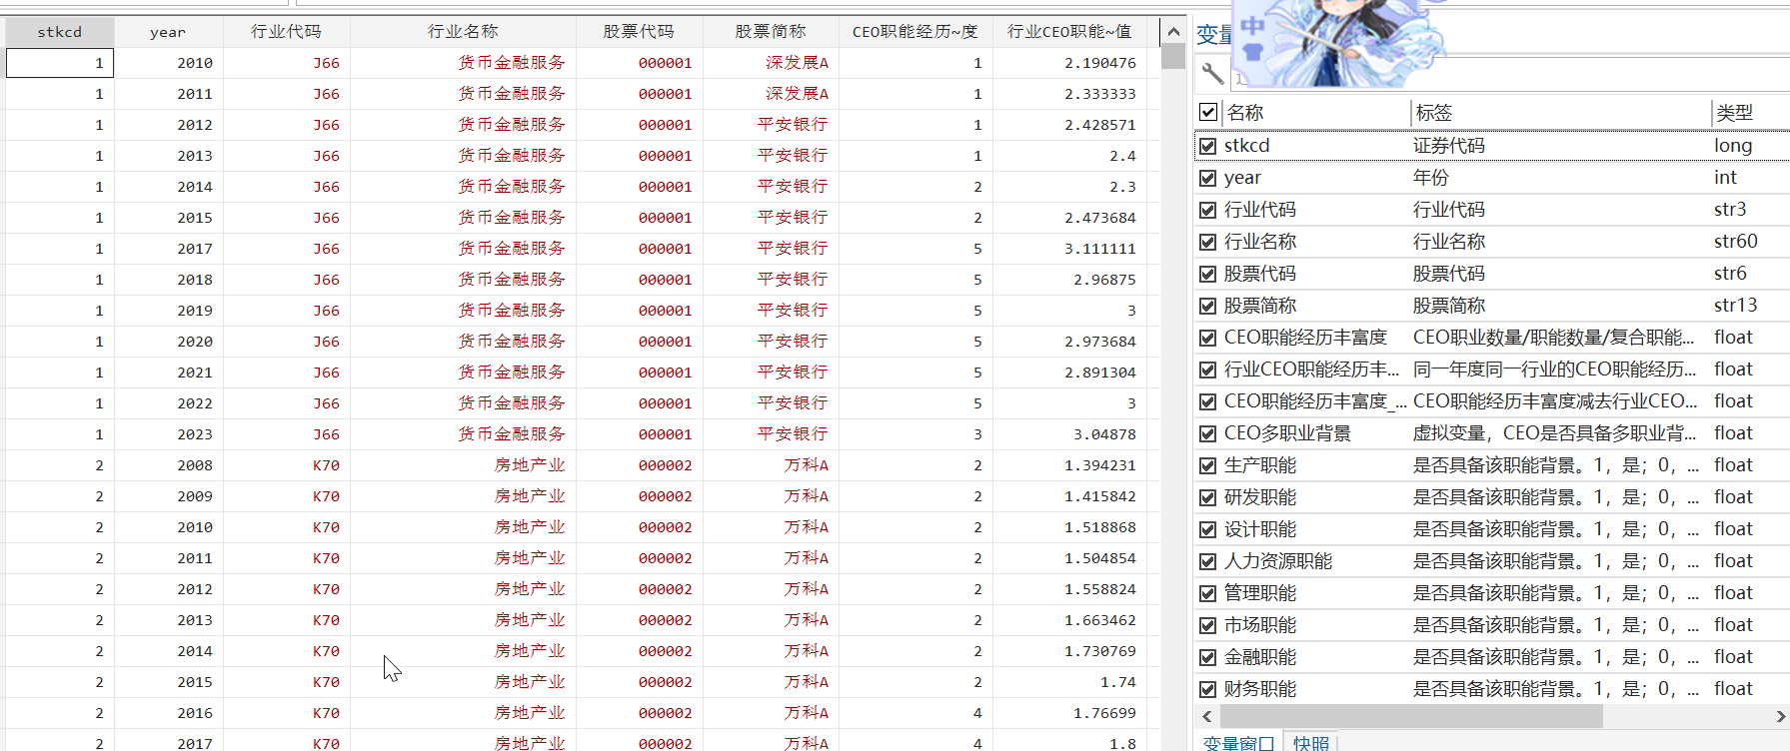
Task: Click the wrench icon in variables panel
Action: (1212, 73)
